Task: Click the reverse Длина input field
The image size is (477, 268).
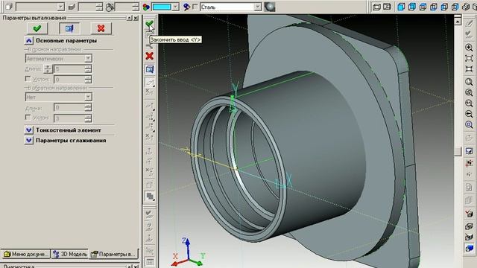Action: pos(69,107)
